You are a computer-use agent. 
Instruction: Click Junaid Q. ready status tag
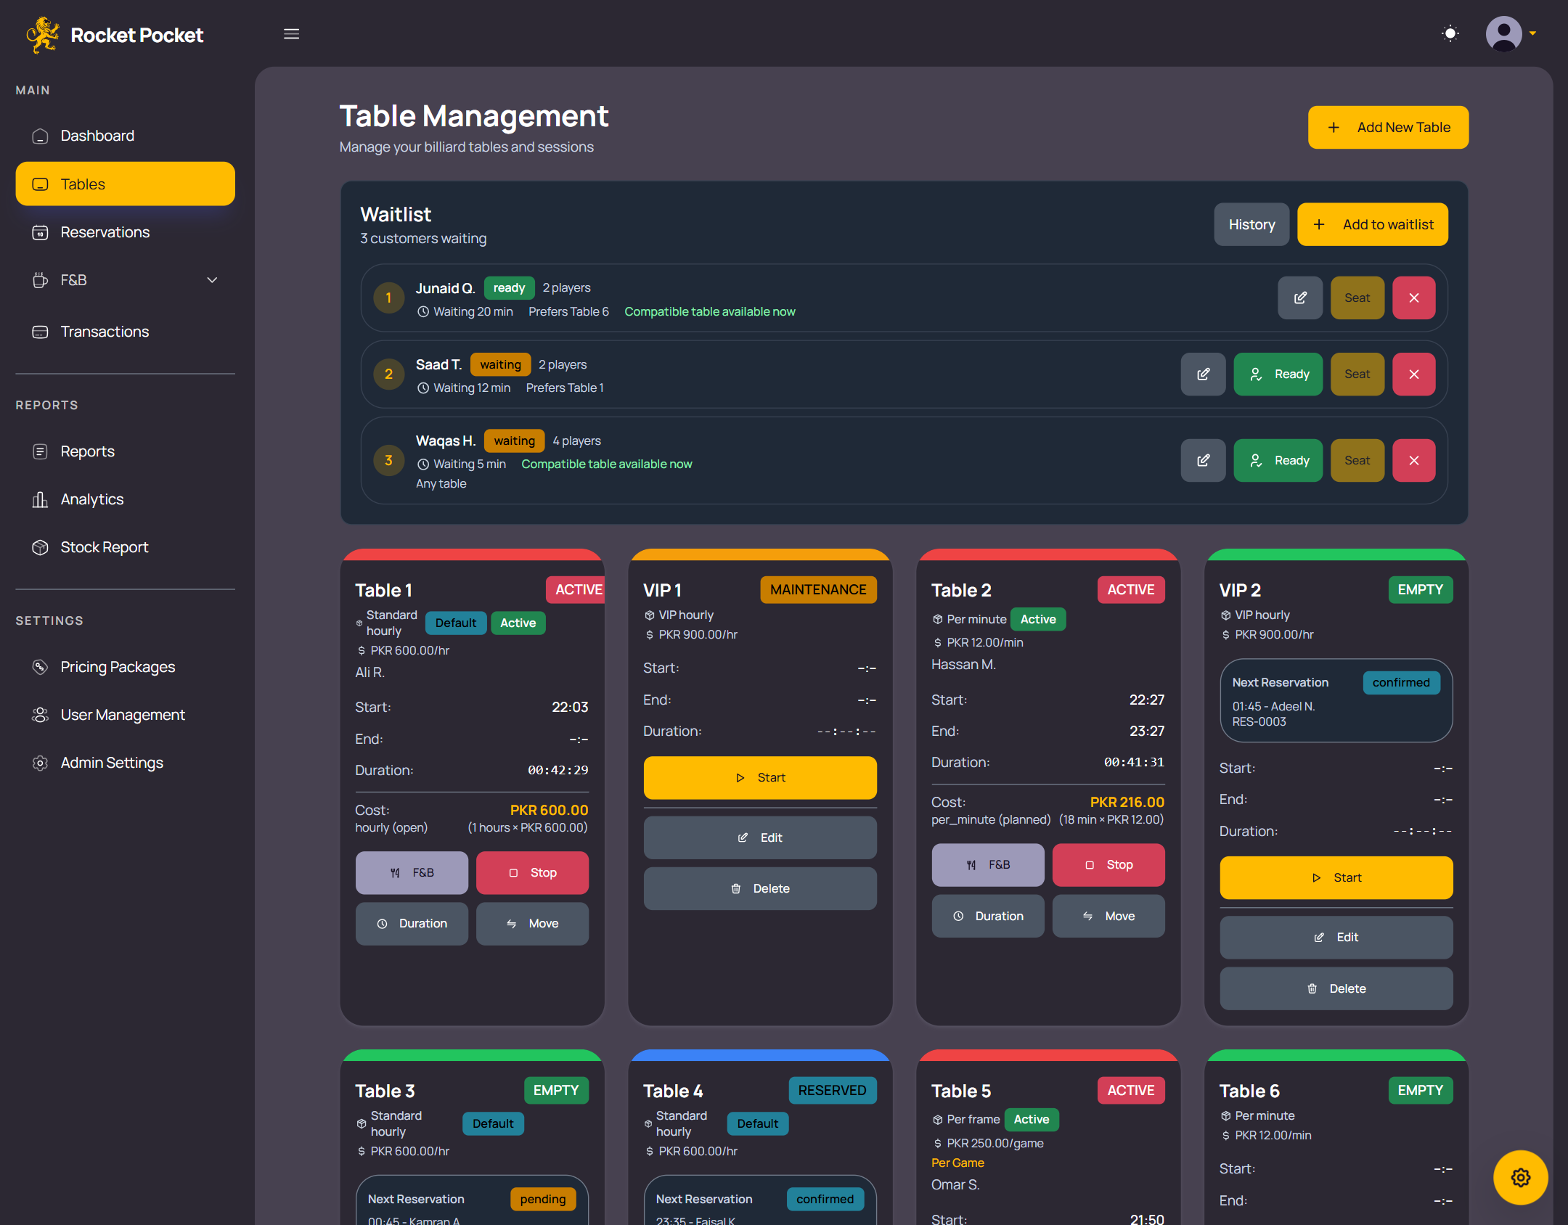pos(509,288)
